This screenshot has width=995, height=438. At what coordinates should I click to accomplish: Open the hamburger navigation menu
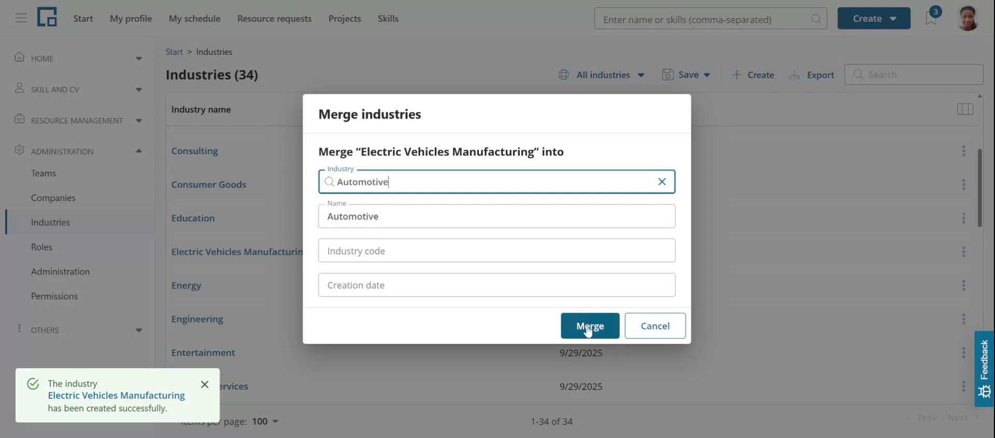(21, 18)
